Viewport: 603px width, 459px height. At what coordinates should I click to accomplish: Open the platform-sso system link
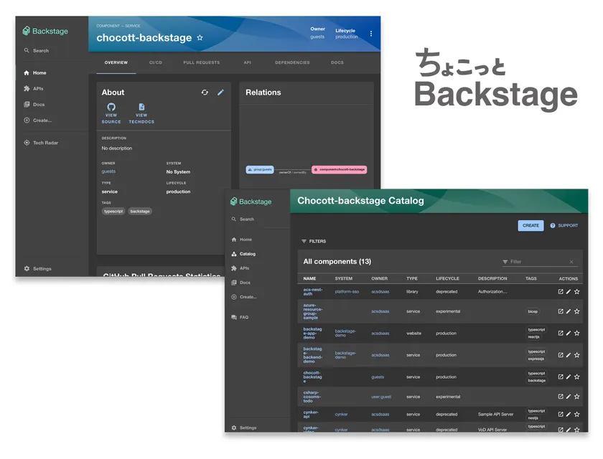pyautogui.click(x=347, y=292)
